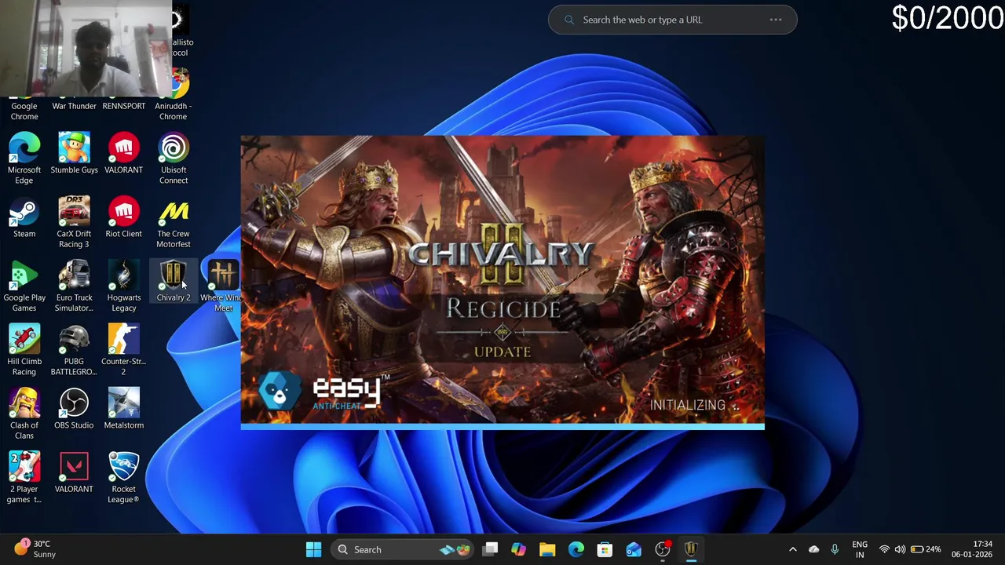The image size is (1005, 565).
Task: Open the Wi-Fi network tray icon
Action: pyautogui.click(x=885, y=549)
